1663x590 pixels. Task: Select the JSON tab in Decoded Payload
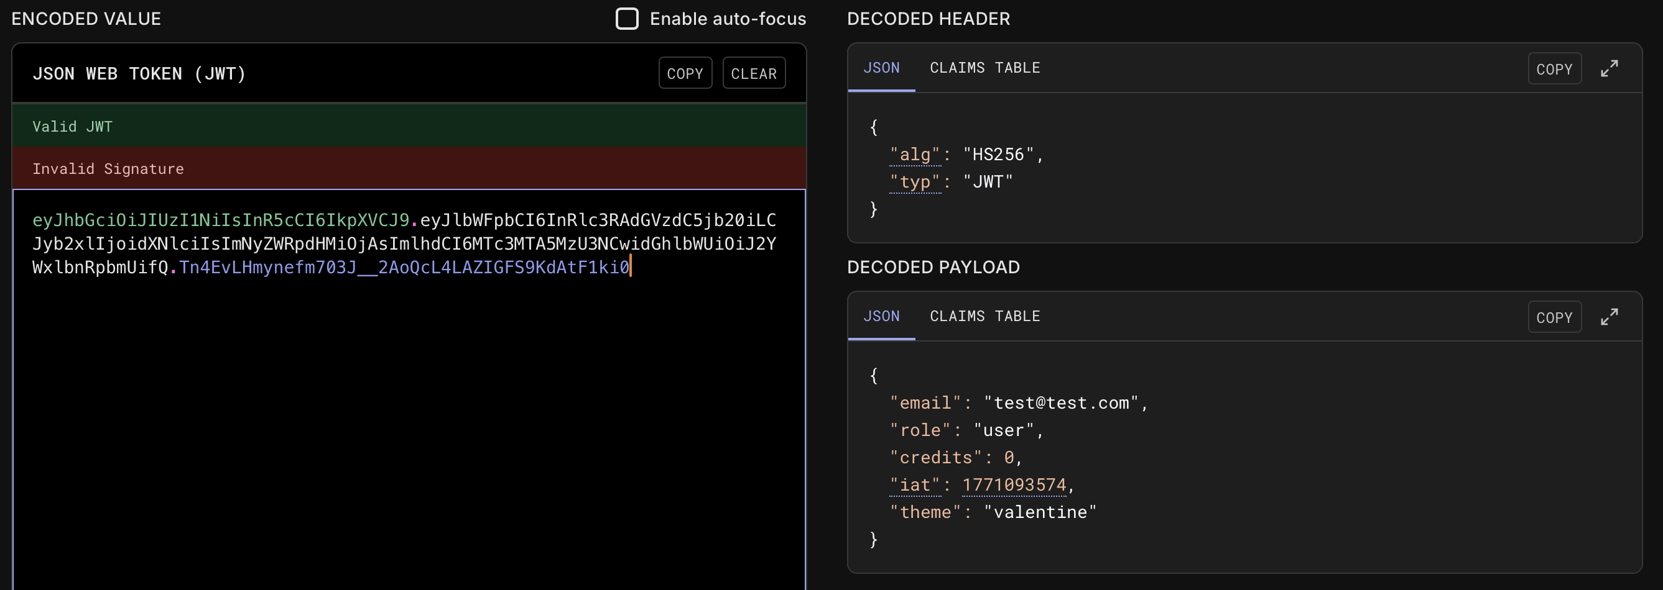[x=881, y=316]
